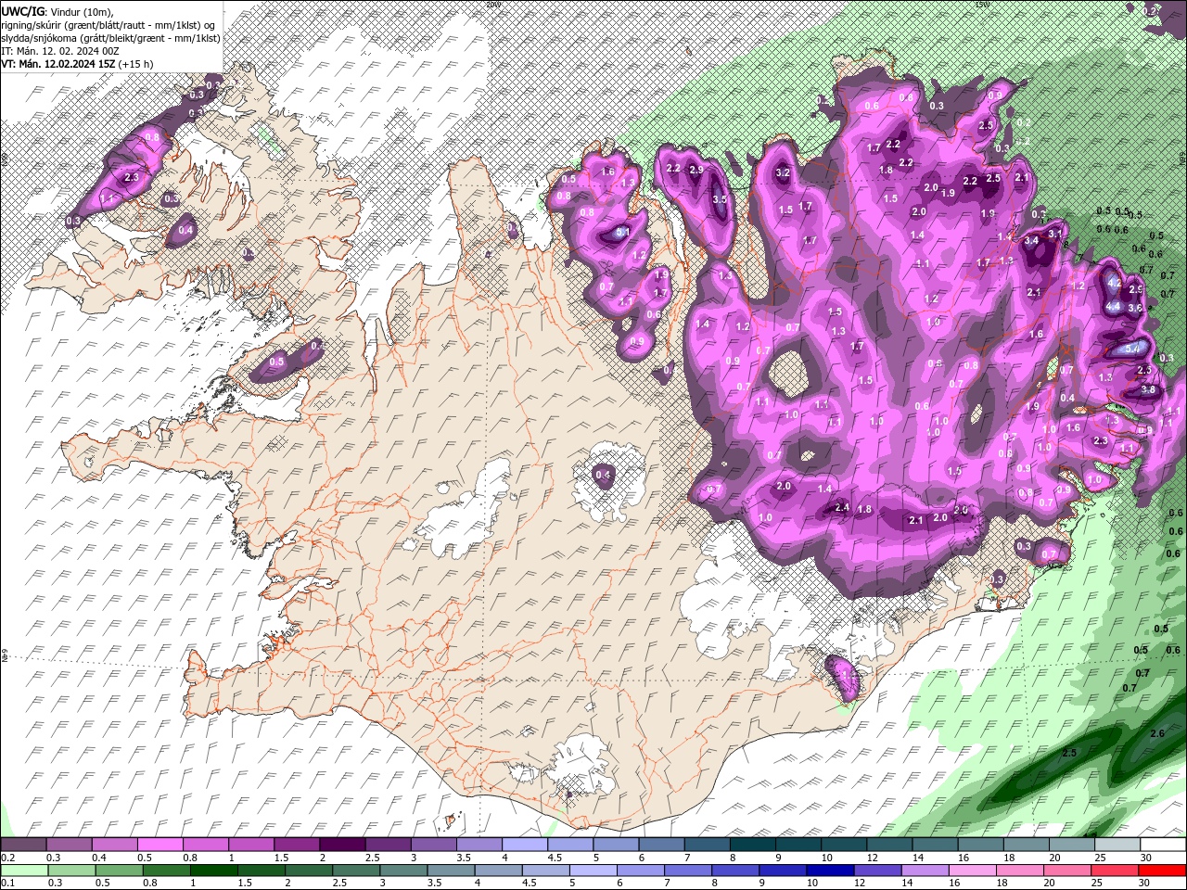The width and height of the screenshot is (1187, 890).
Task: Click the '0.1' label on rain scale
Action: 6,884
